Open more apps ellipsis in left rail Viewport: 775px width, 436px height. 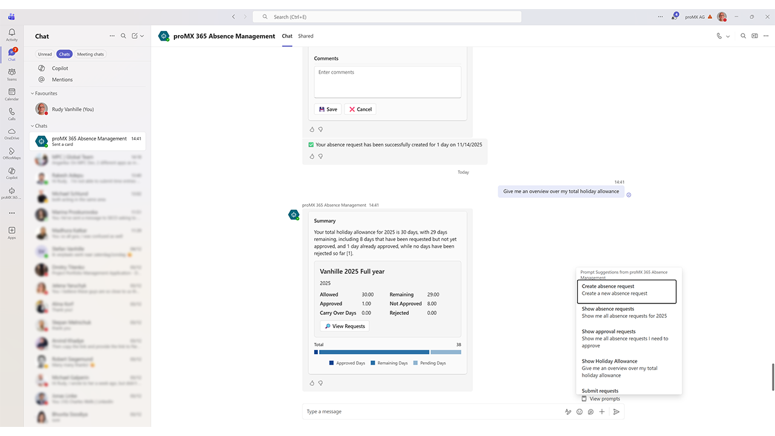click(x=12, y=213)
